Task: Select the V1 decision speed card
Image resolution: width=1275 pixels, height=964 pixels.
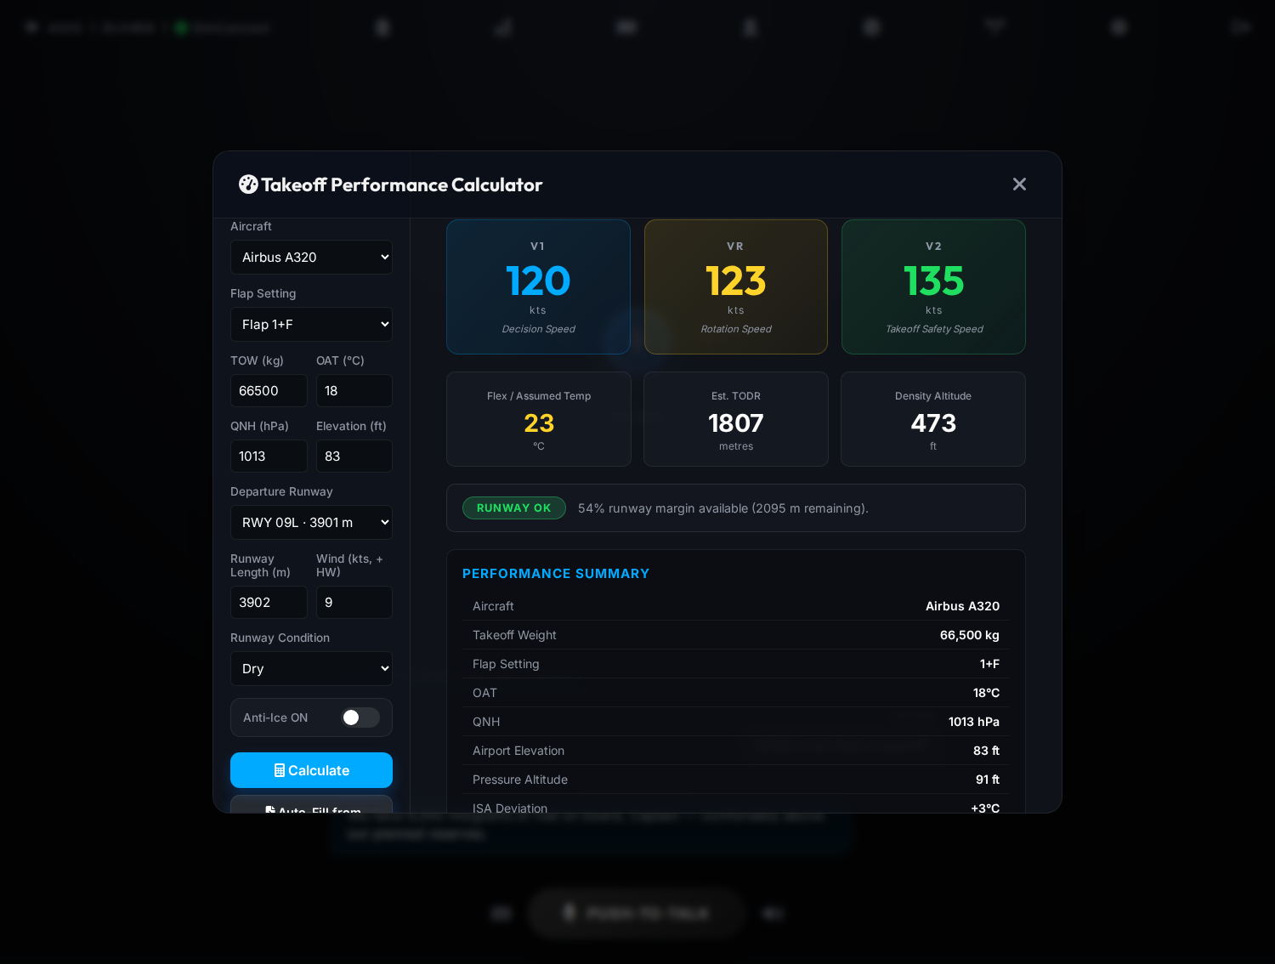Action: [538, 286]
